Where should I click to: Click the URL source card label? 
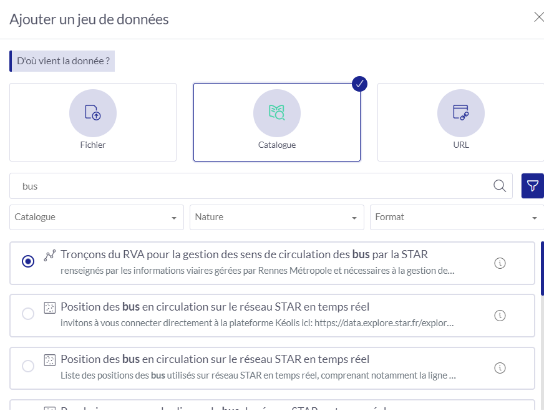[x=461, y=145]
